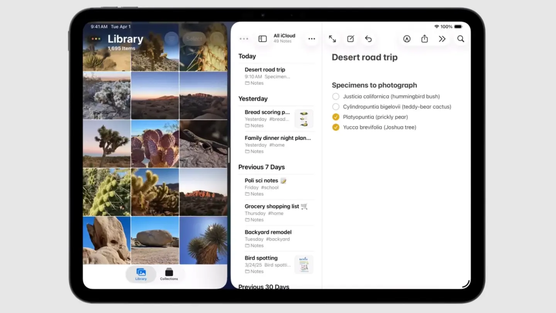The width and height of the screenshot is (556, 313).
Task: Open the filter menu in Photos
Action: (x=171, y=39)
